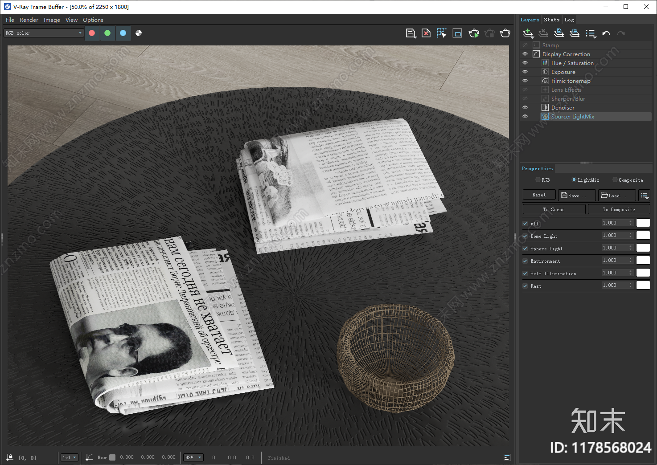Toggle the Denoiser layer eye icon
The height and width of the screenshot is (465, 657).
[525, 107]
